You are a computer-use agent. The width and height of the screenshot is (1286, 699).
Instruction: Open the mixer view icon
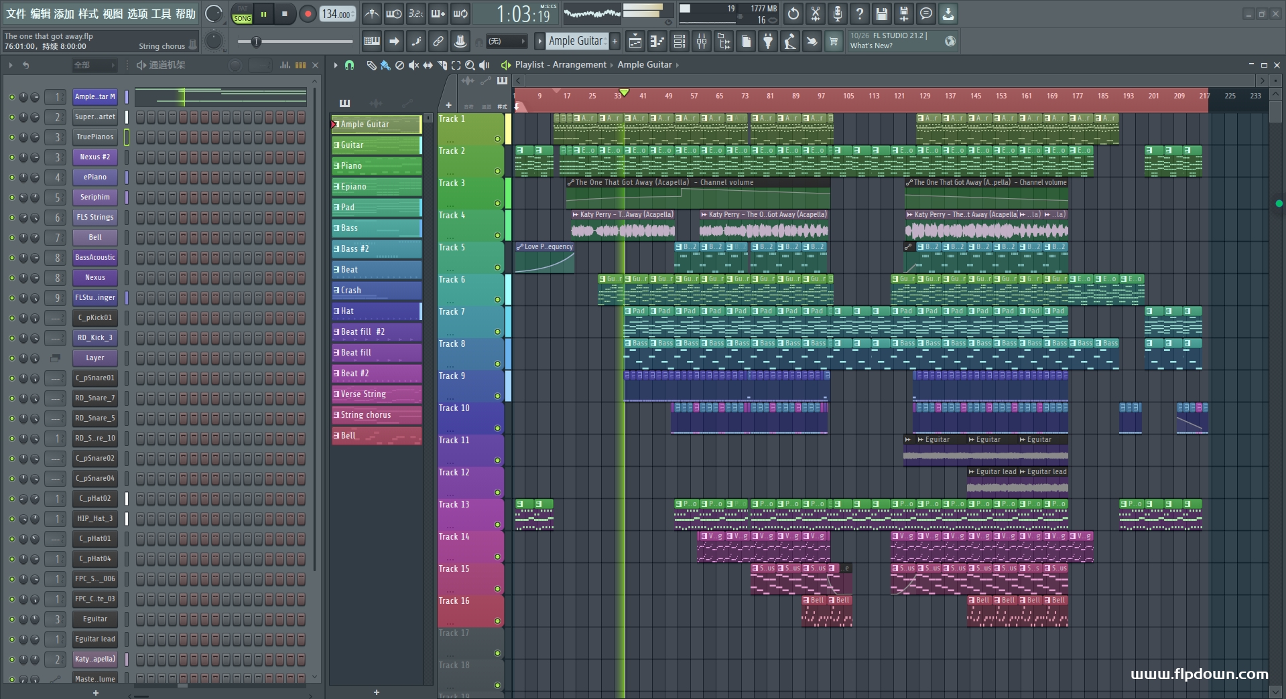(702, 42)
